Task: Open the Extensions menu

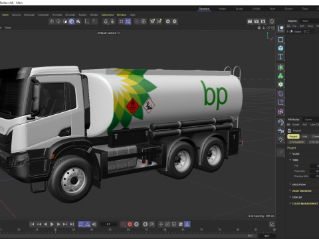Action: pos(108,15)
